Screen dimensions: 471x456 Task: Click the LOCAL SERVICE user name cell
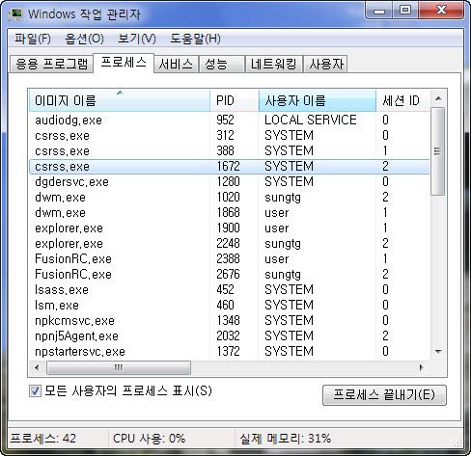point(311,120)
